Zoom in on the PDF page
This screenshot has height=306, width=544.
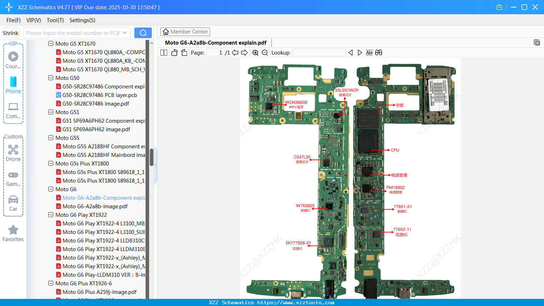click(255, 52)
